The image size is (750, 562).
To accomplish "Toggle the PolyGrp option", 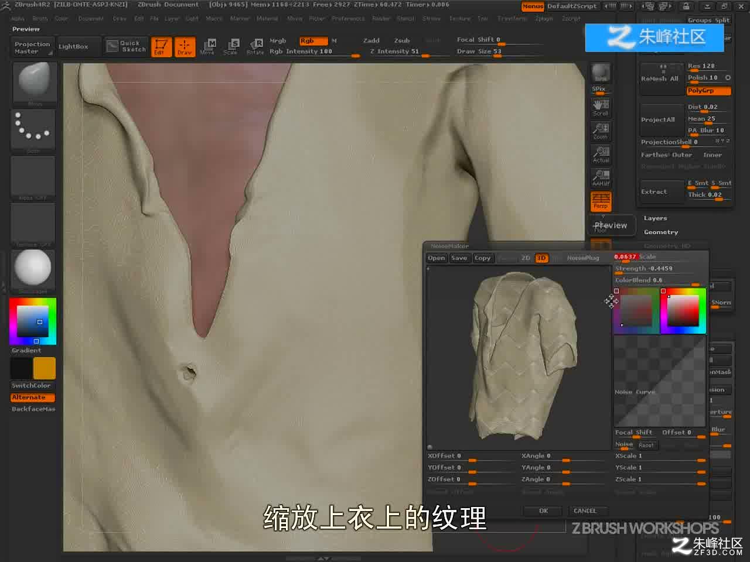I will pos(708,91).
